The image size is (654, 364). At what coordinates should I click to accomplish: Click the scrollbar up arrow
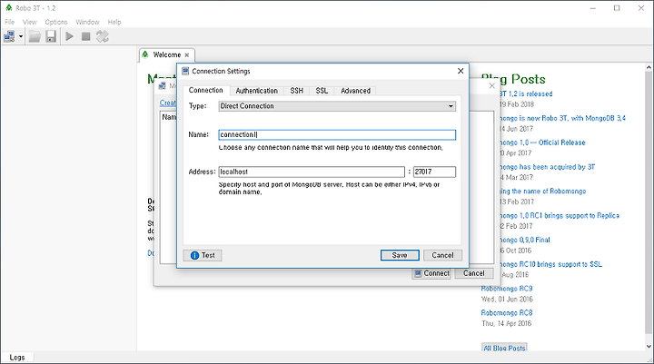[649, 67]
